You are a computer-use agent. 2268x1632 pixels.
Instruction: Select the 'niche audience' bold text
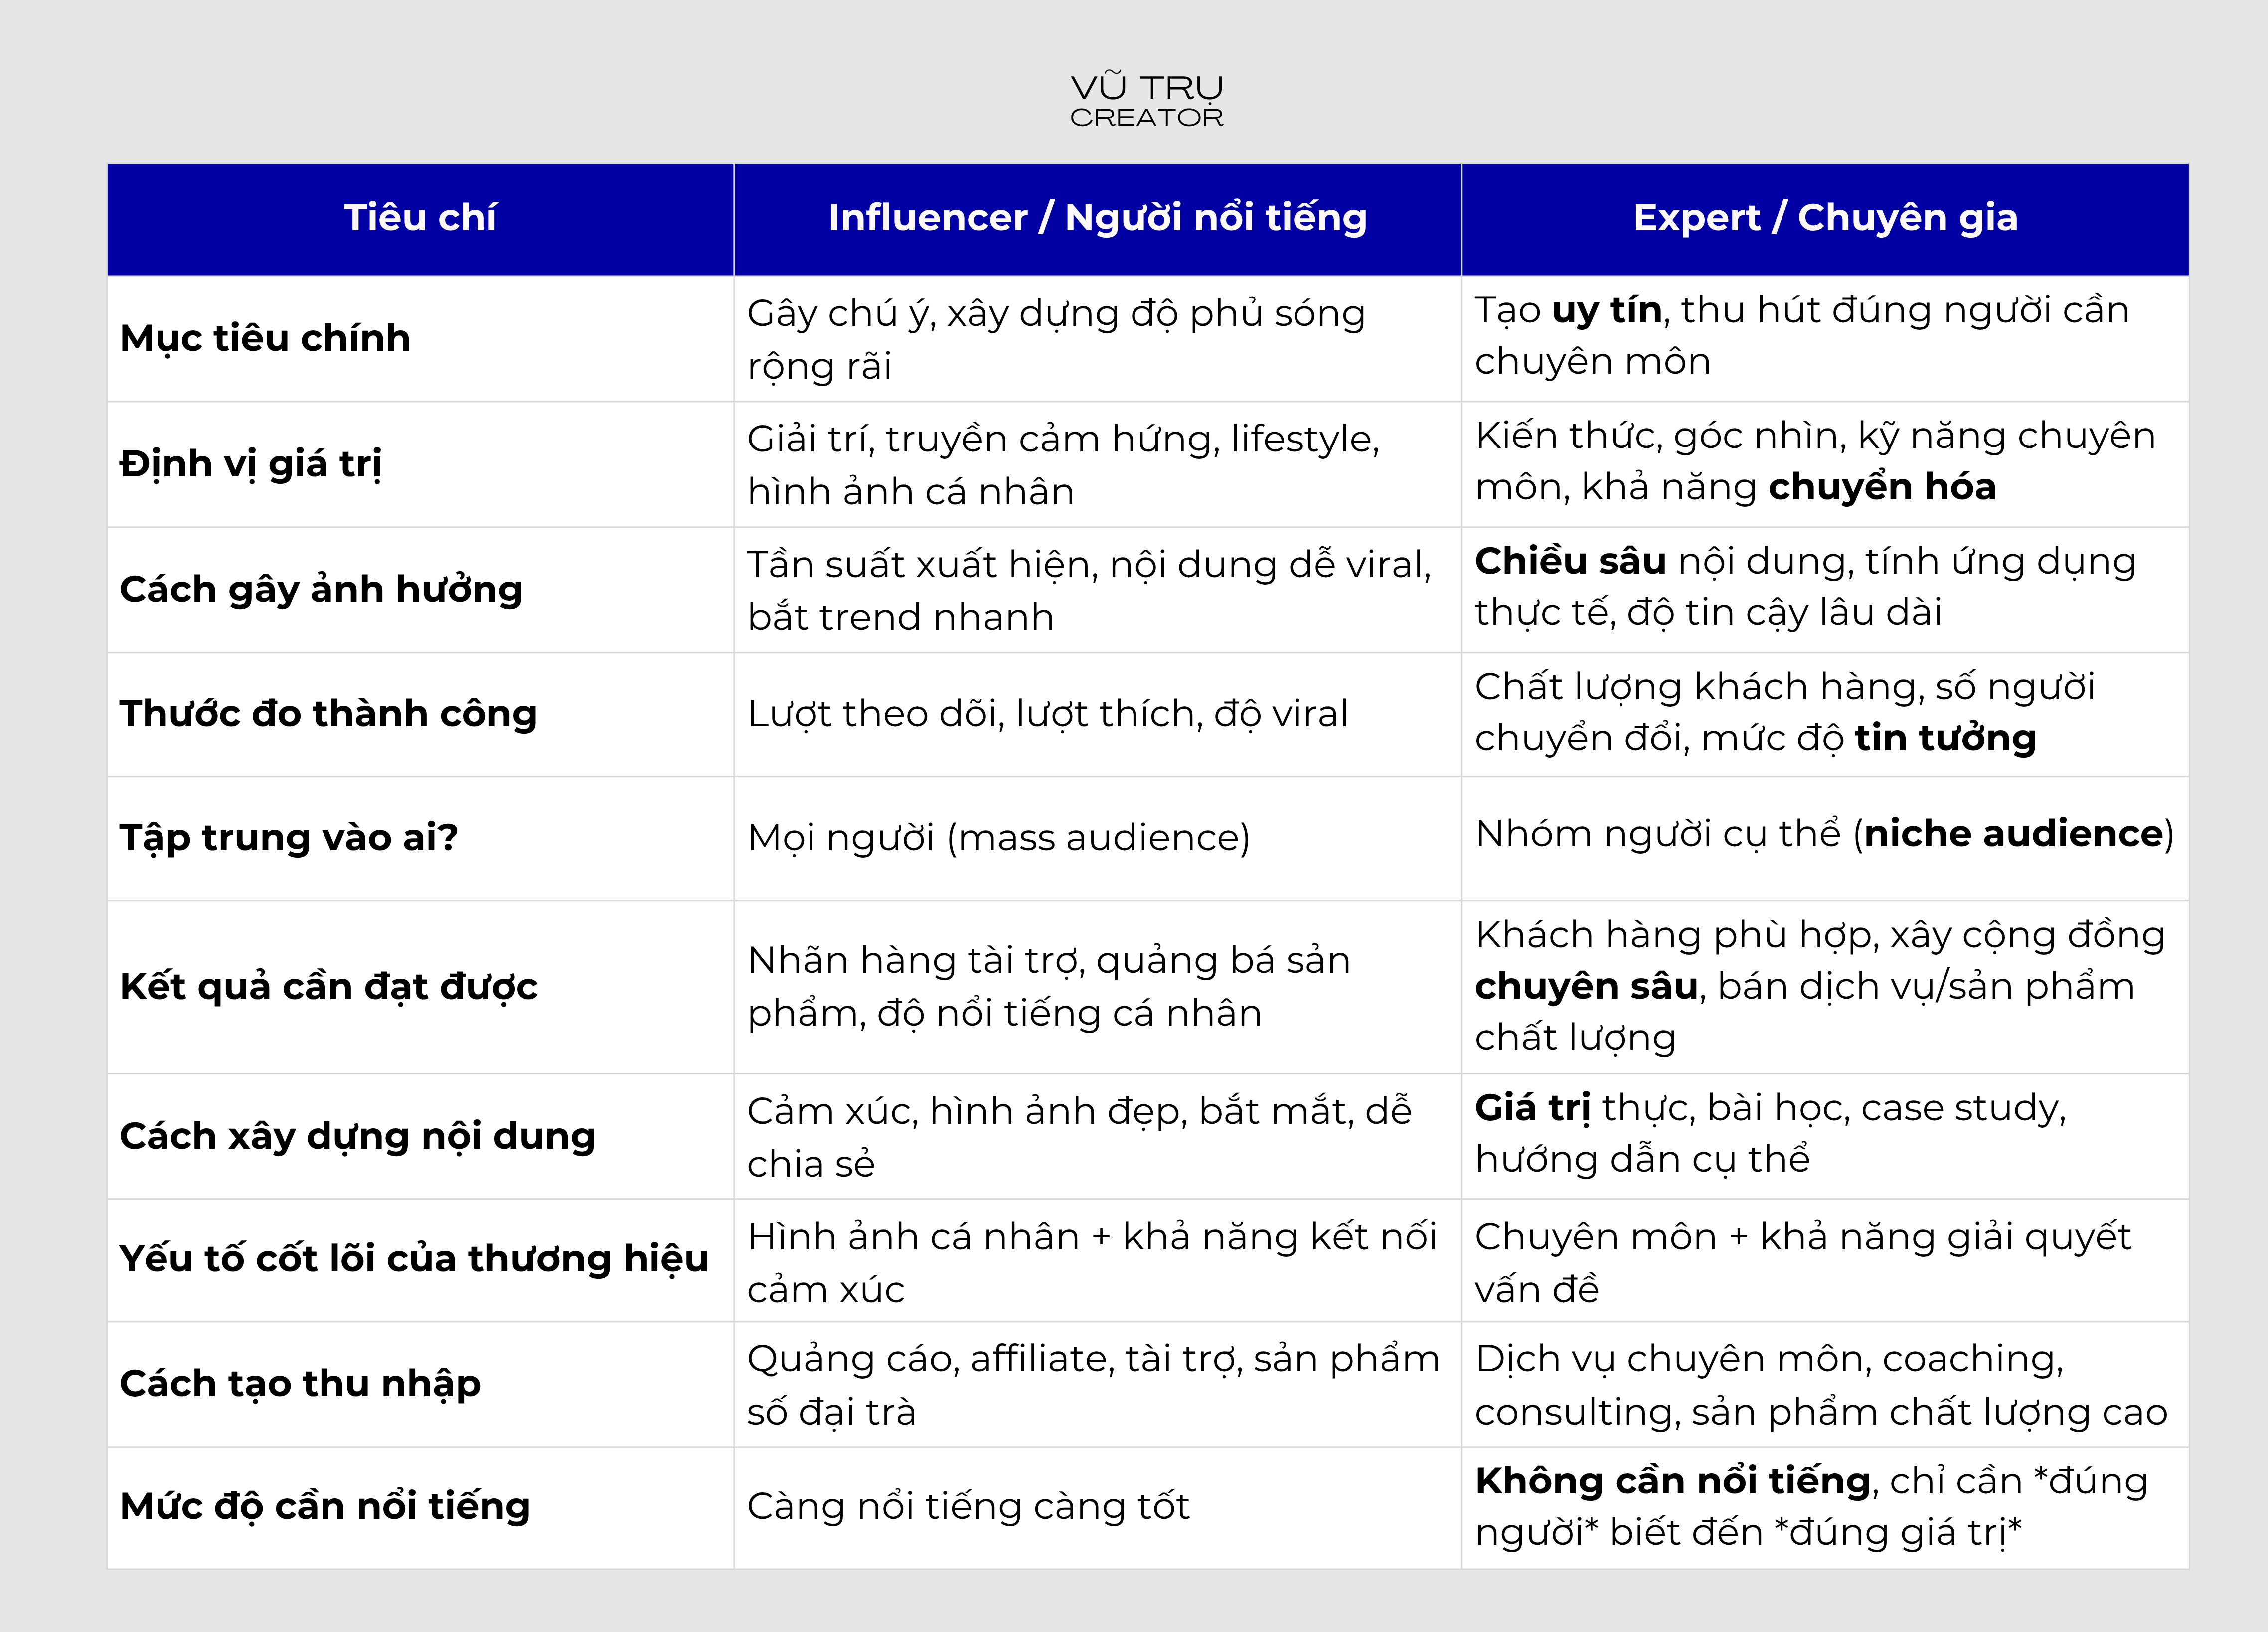2013,834
